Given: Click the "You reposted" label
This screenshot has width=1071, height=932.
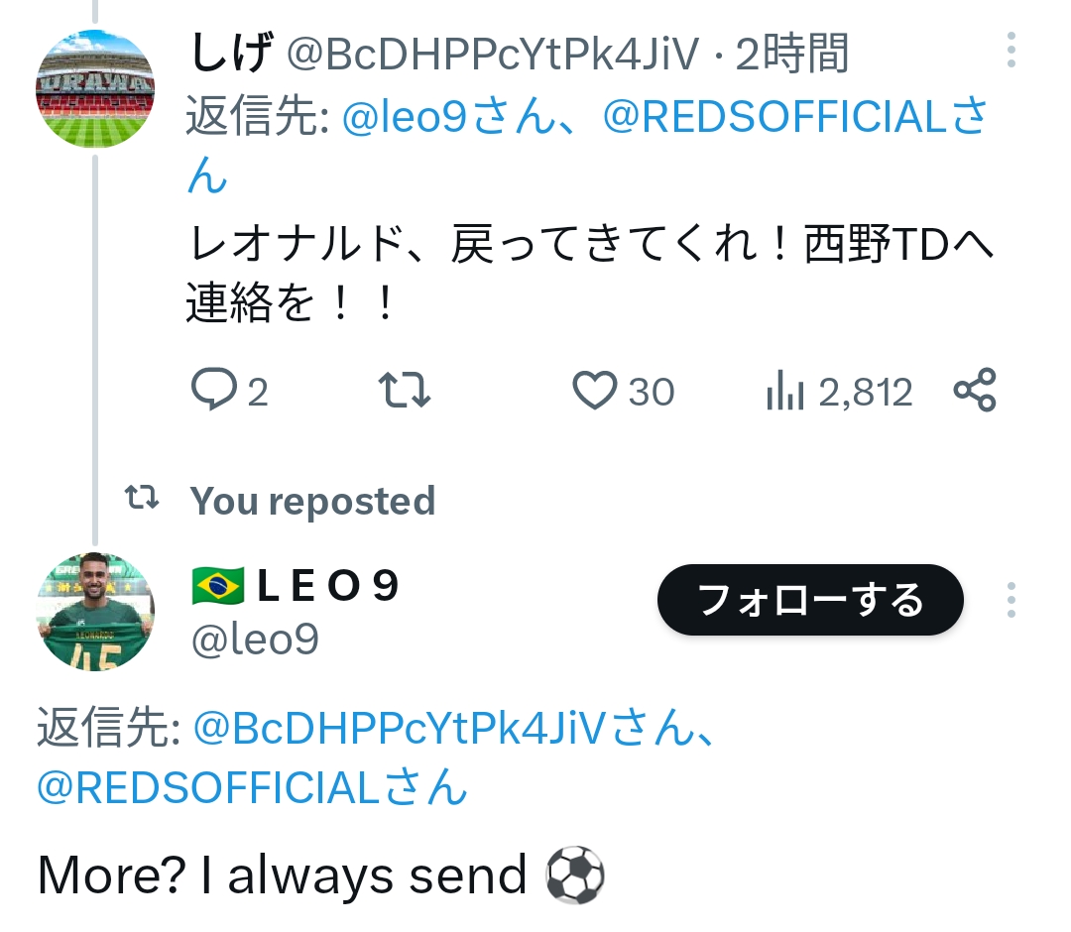Looking at the screenshot, I should (x=312, y=501).
